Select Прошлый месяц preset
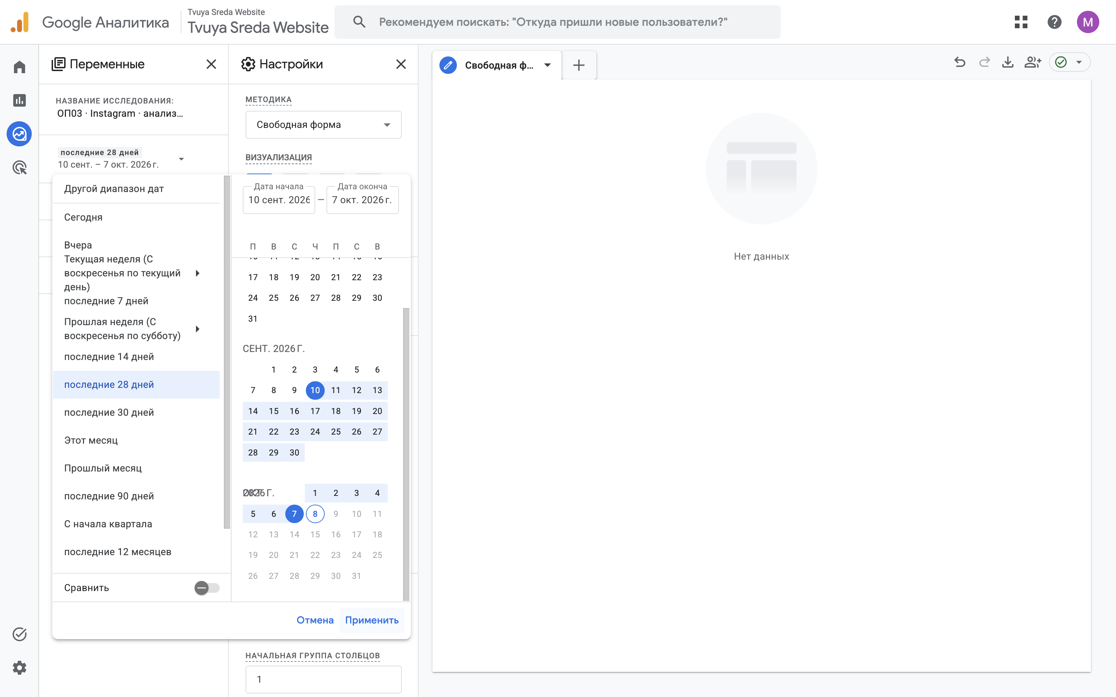 pyautogui.click(x=136, y=468)
